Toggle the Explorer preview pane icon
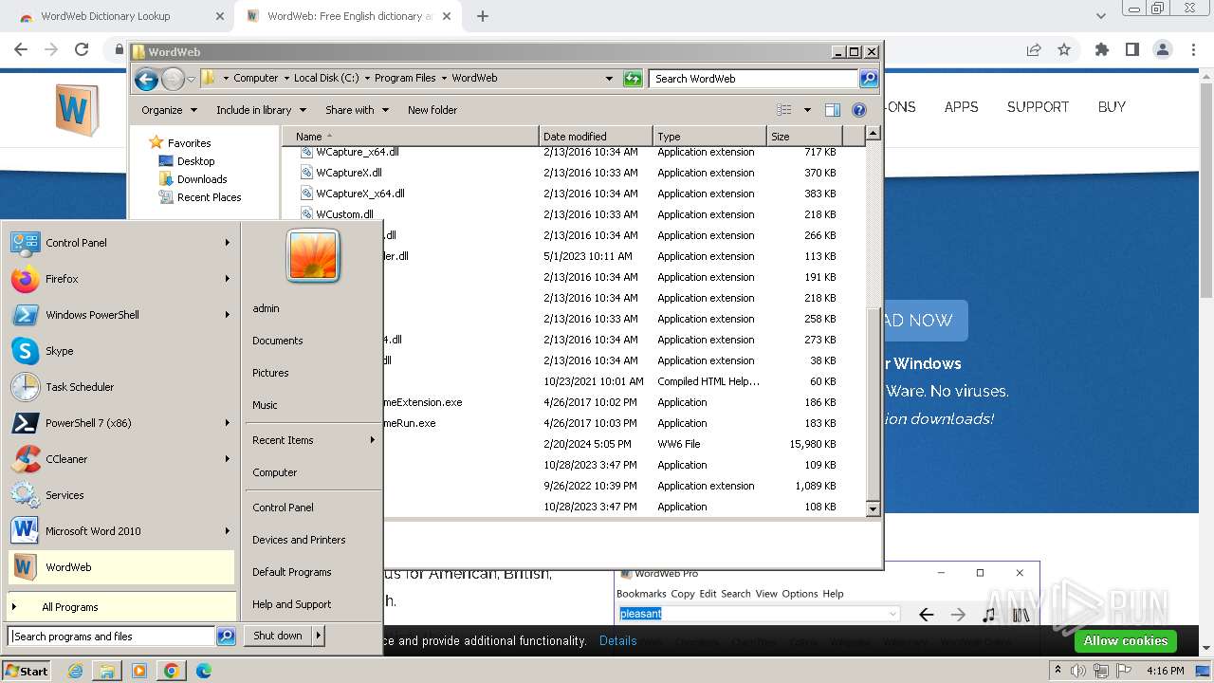 [832, 110]
